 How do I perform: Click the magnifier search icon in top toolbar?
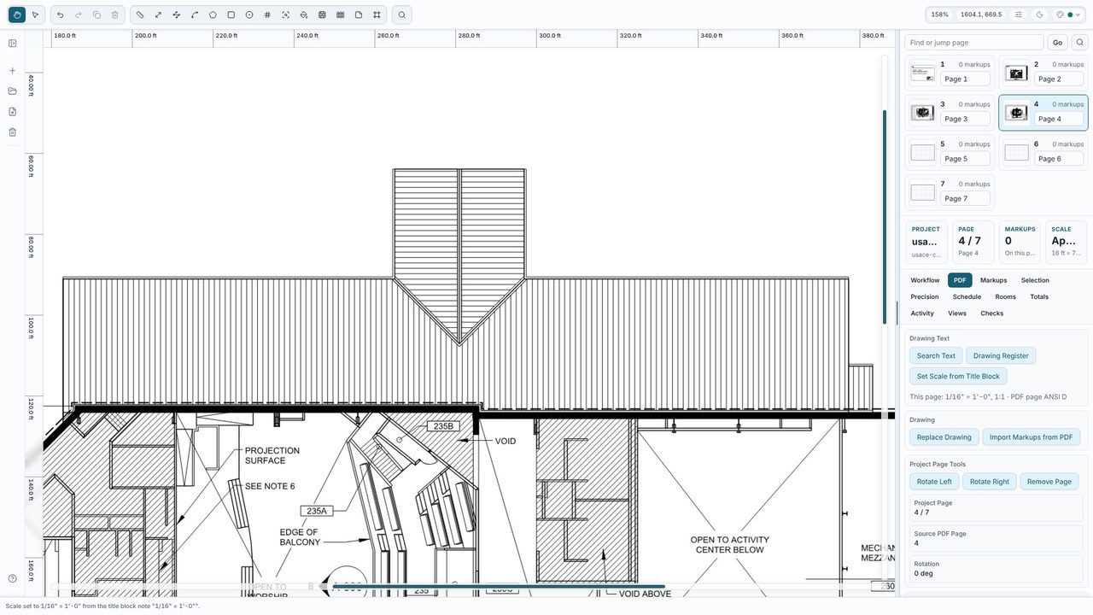pos(402,15)
